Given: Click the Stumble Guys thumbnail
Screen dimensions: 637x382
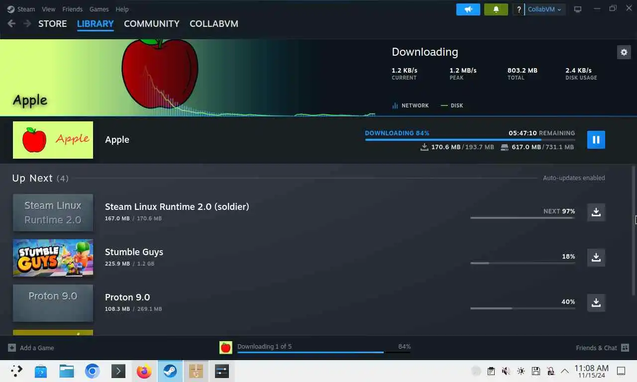Looking at the screenshot, I should (53, 258).
